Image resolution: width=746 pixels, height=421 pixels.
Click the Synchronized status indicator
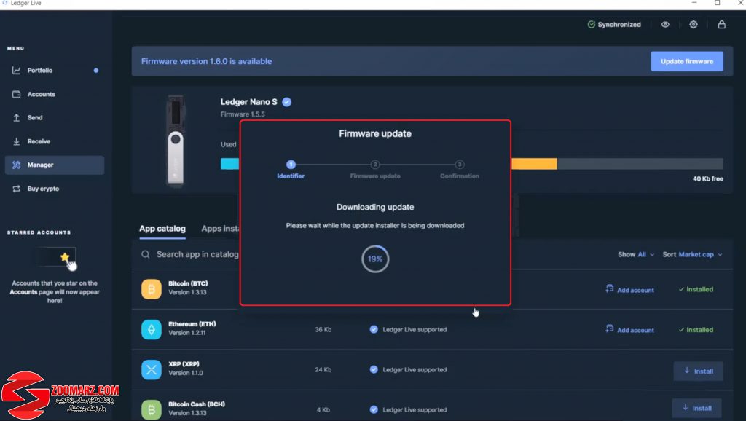tap(614, 24)
